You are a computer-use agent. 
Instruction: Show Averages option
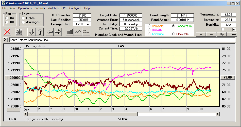[23, 22]
